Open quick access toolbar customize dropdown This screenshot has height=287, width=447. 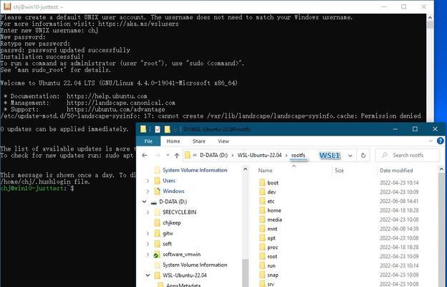[x=176, y=130]
